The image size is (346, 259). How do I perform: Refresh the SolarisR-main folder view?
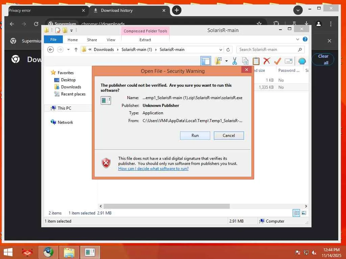pos(228,50)
